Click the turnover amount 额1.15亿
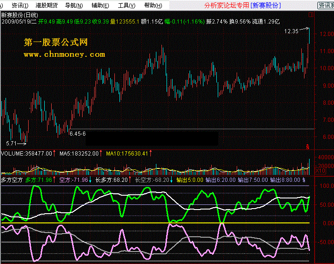This screenshot has width=334, height=264. 152,22
